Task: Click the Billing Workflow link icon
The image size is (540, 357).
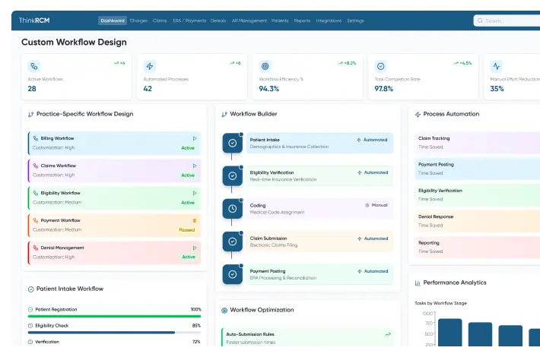Action: click(x=36, y=138)
